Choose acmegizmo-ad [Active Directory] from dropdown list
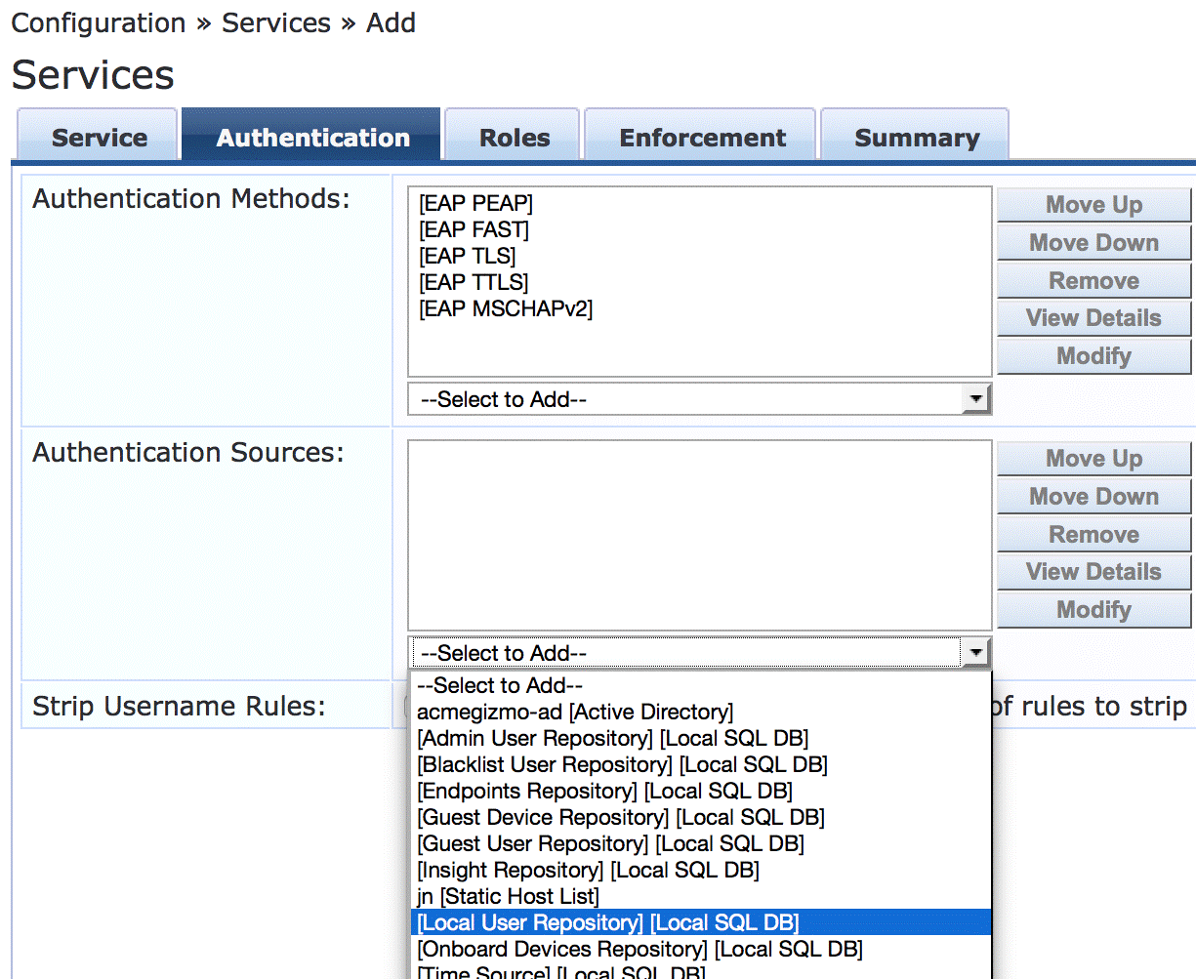 tap(574, 713)
